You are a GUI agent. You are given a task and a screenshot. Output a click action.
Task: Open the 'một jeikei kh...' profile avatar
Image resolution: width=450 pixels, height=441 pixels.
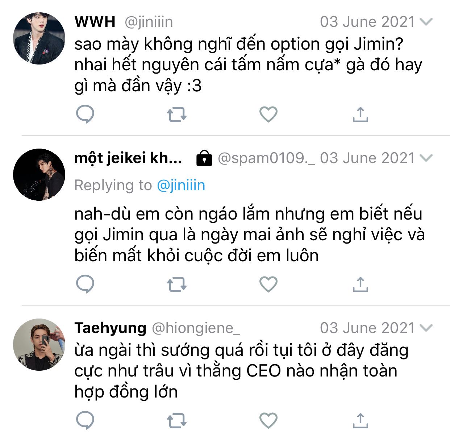tap(39, 174)
